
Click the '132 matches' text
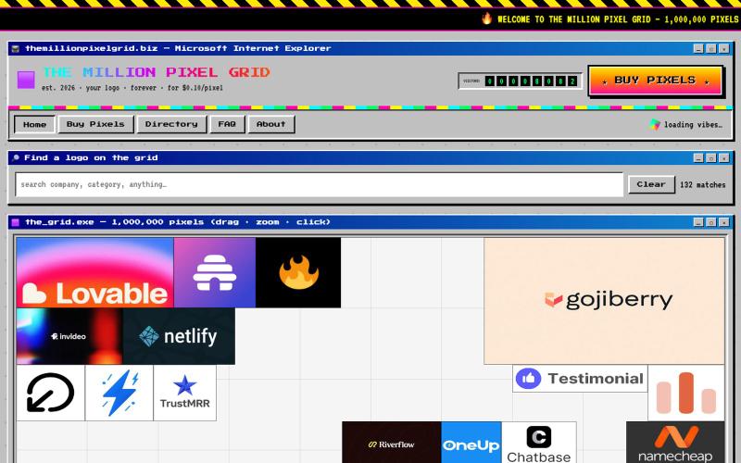tap(703, 184)
